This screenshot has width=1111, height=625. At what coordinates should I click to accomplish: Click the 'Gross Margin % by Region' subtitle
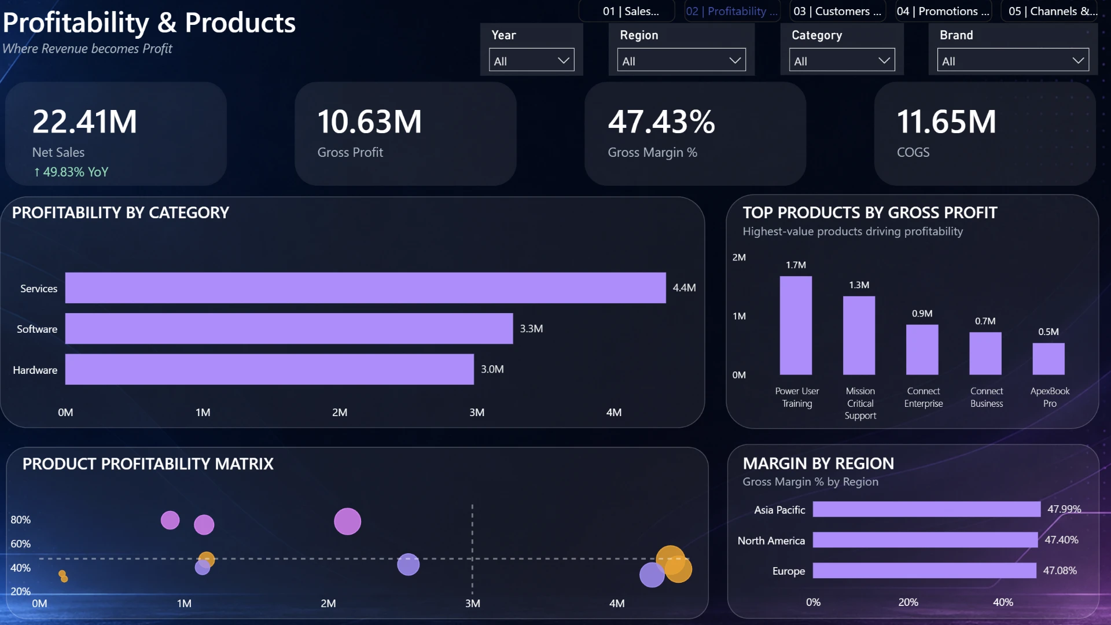(x=811, y=481)
